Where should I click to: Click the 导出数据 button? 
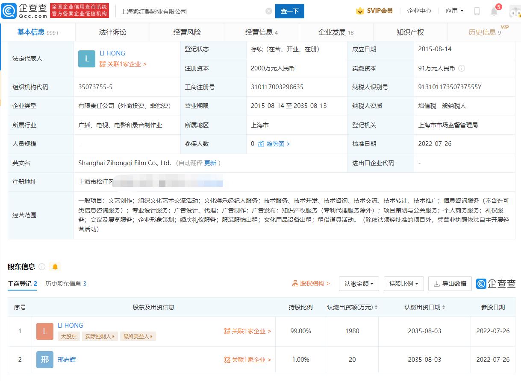coord(450,284)
